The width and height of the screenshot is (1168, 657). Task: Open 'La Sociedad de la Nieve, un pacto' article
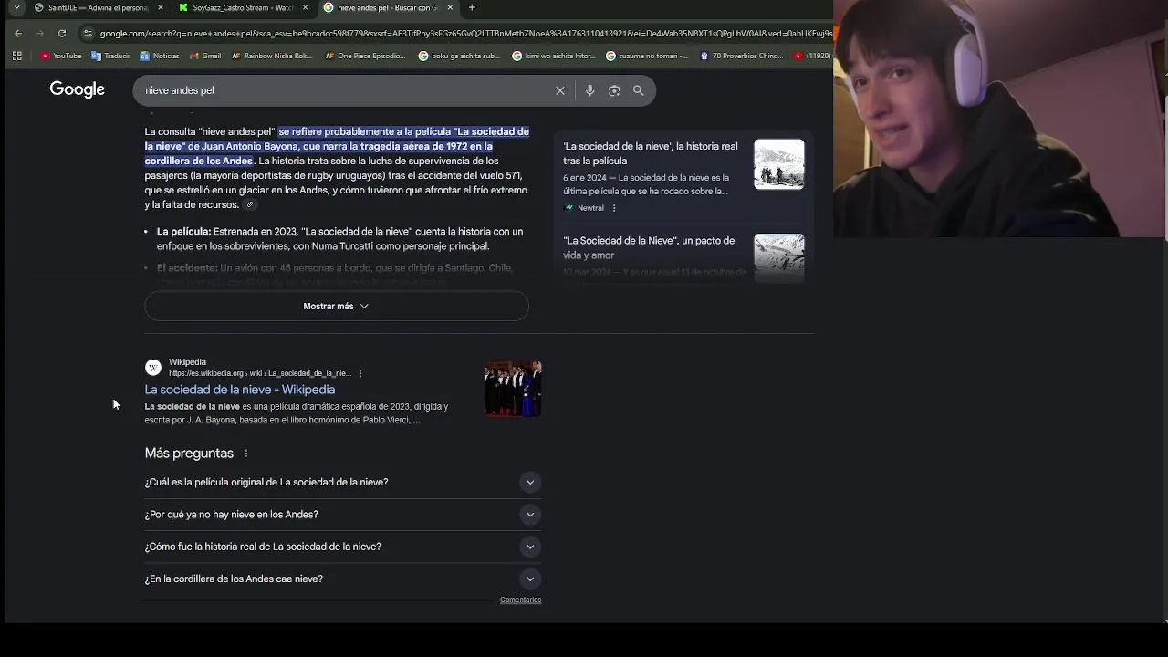pyautogui.click(x=649, y=248)
